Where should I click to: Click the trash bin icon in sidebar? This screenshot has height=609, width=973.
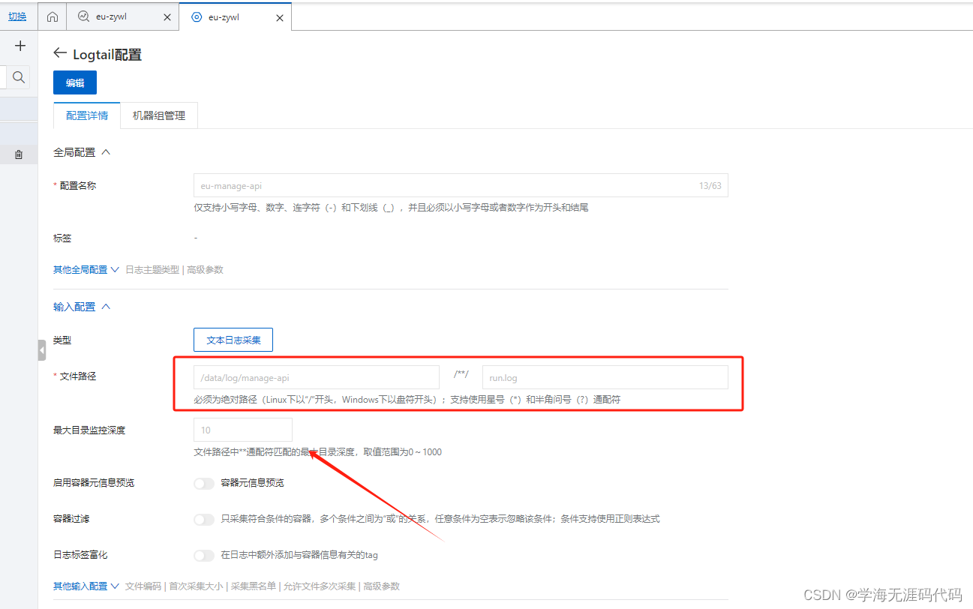pyautogui.click(x=19, y=154)
